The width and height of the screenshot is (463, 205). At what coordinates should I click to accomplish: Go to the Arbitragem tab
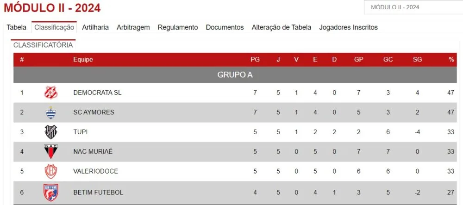click(x=133, y=27)
